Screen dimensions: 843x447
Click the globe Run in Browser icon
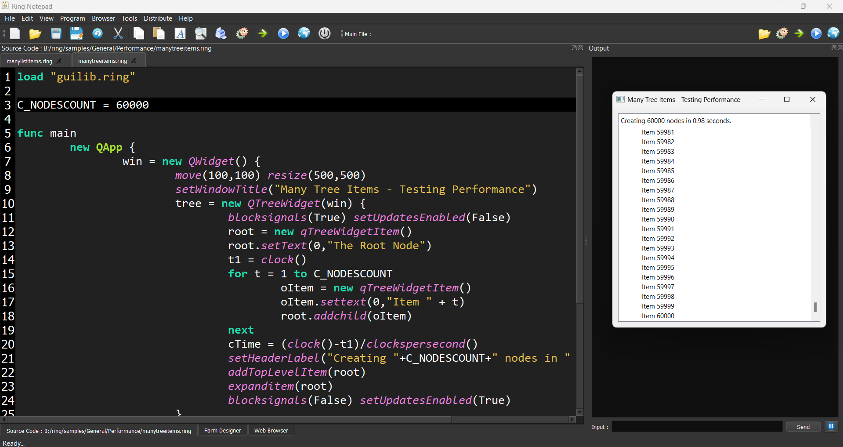(x=304, y=33)
